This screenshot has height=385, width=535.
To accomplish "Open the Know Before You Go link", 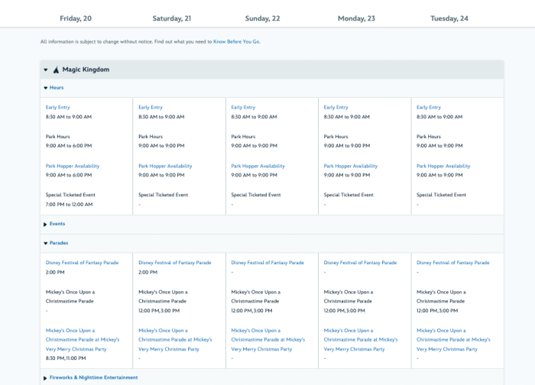I will [236, 42].
